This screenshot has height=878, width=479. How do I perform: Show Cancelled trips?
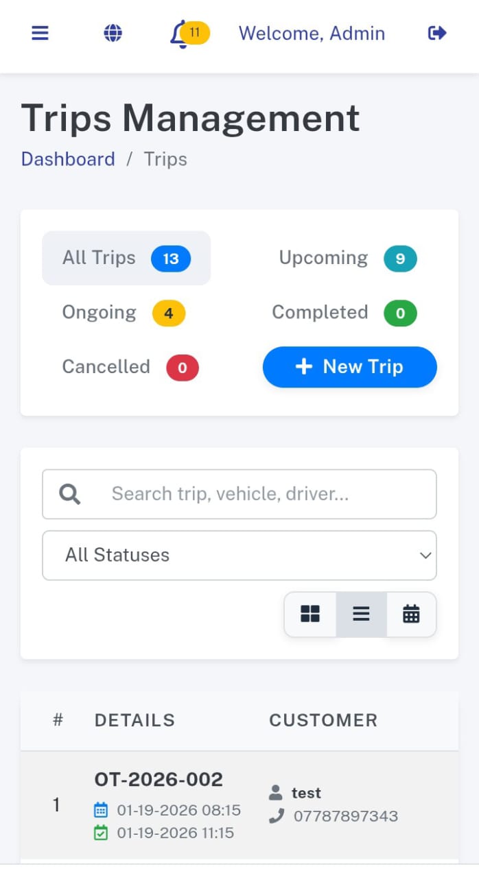130,367
